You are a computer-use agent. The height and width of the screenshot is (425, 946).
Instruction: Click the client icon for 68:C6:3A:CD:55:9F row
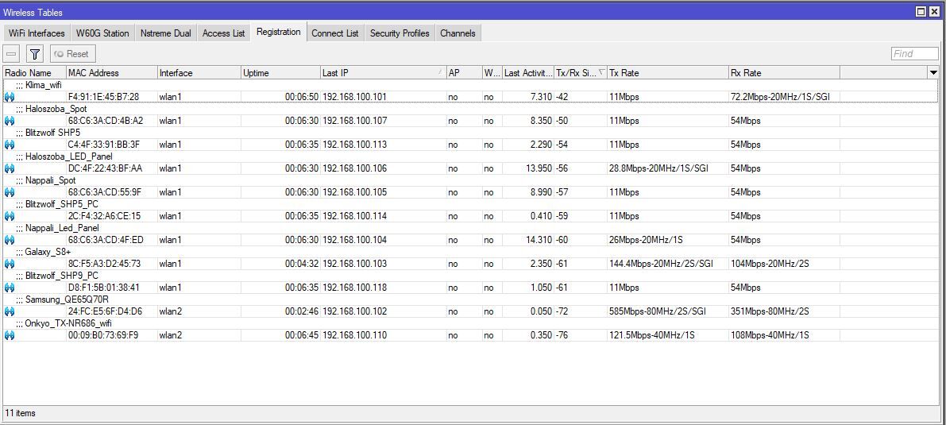pyautogui.click(x=9, y=192)
